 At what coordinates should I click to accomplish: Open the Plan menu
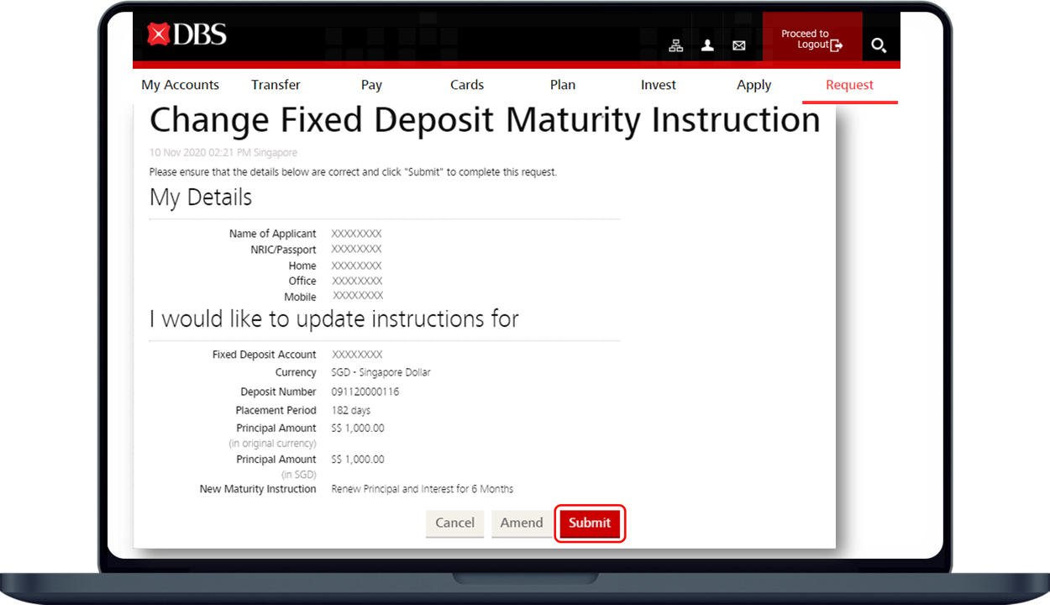click(563, 85)
